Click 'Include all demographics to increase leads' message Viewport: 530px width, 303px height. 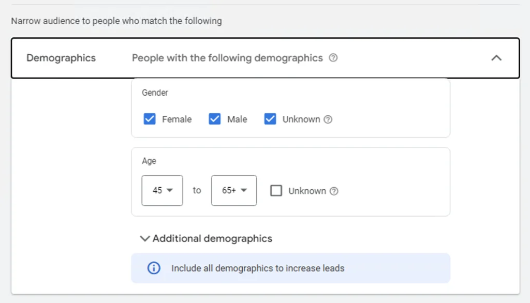coord(258,268)
